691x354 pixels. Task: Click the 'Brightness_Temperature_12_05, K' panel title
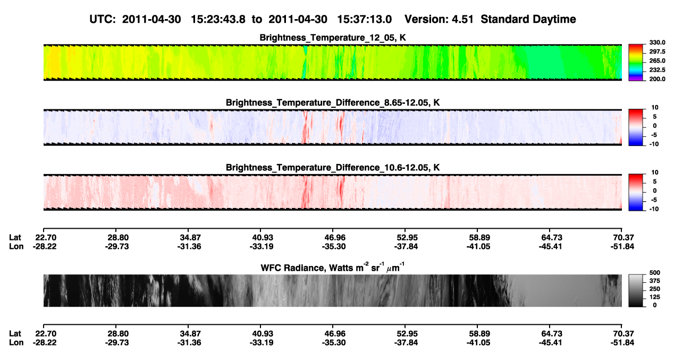point(333,37)
